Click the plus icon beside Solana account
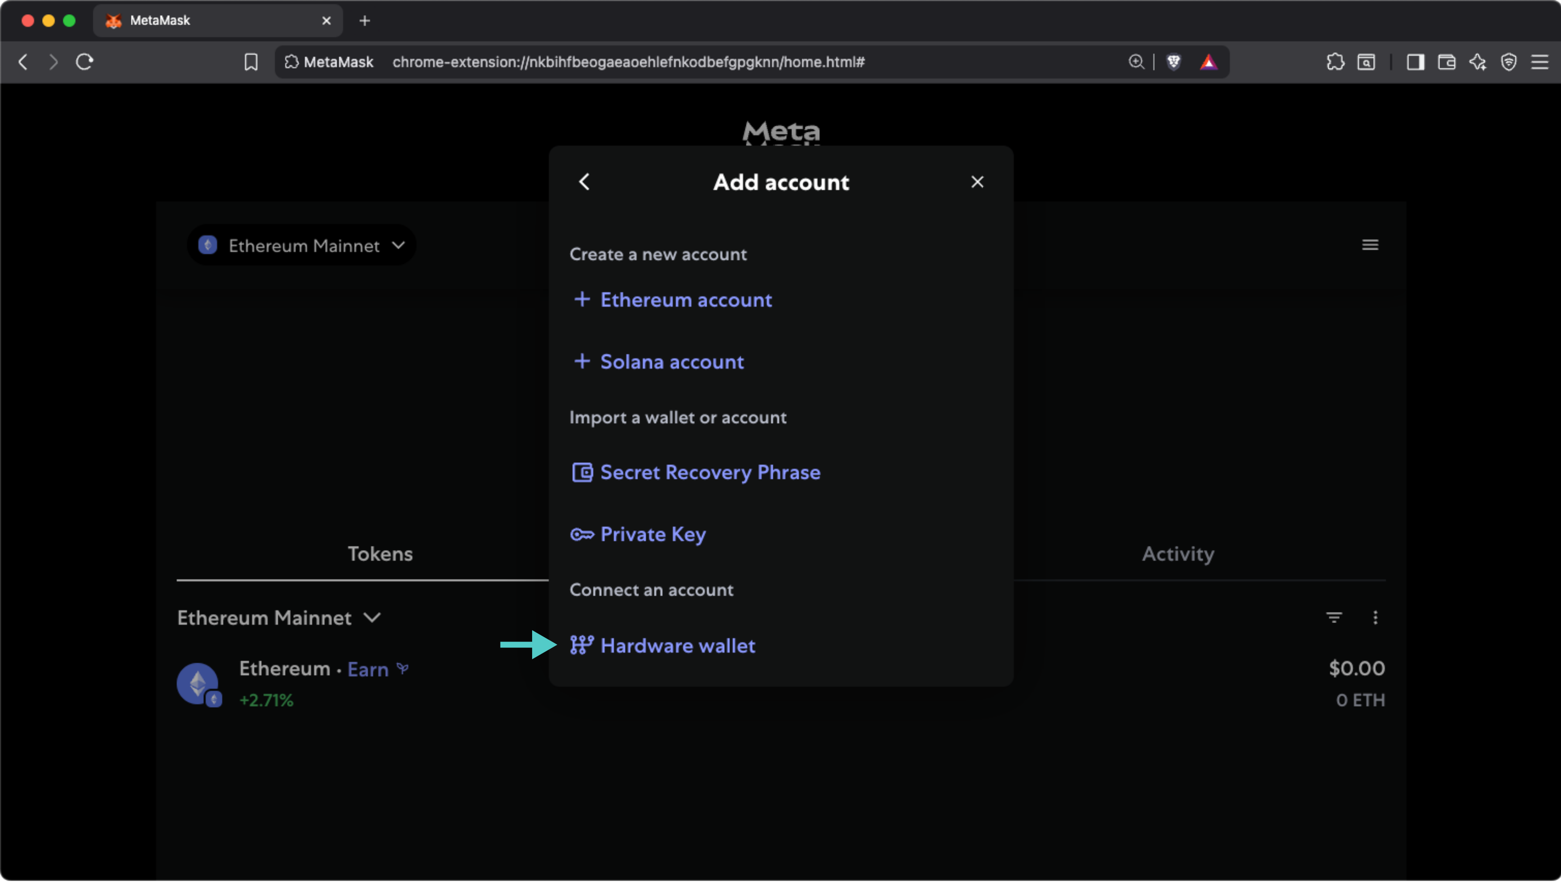Screen dimensions: 1561x882 coord(582,362)
